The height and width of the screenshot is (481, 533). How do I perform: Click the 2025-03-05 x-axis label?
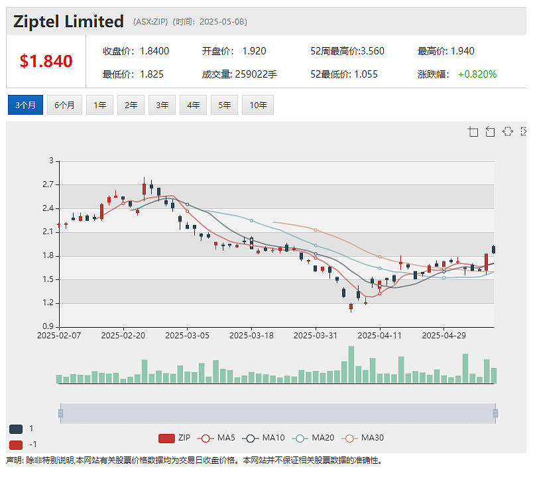[188, 336]
